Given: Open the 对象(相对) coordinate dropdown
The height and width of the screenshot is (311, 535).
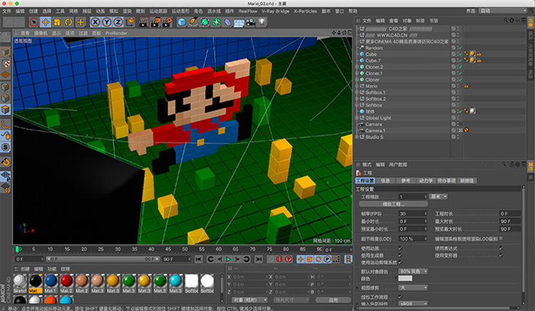Looking at the screenshot, I should pyautogui.click(x=249, y=300).
